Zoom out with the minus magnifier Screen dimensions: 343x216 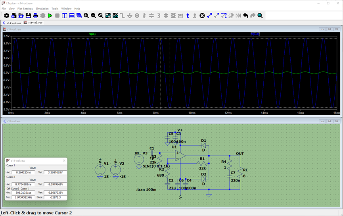point(94,15)
